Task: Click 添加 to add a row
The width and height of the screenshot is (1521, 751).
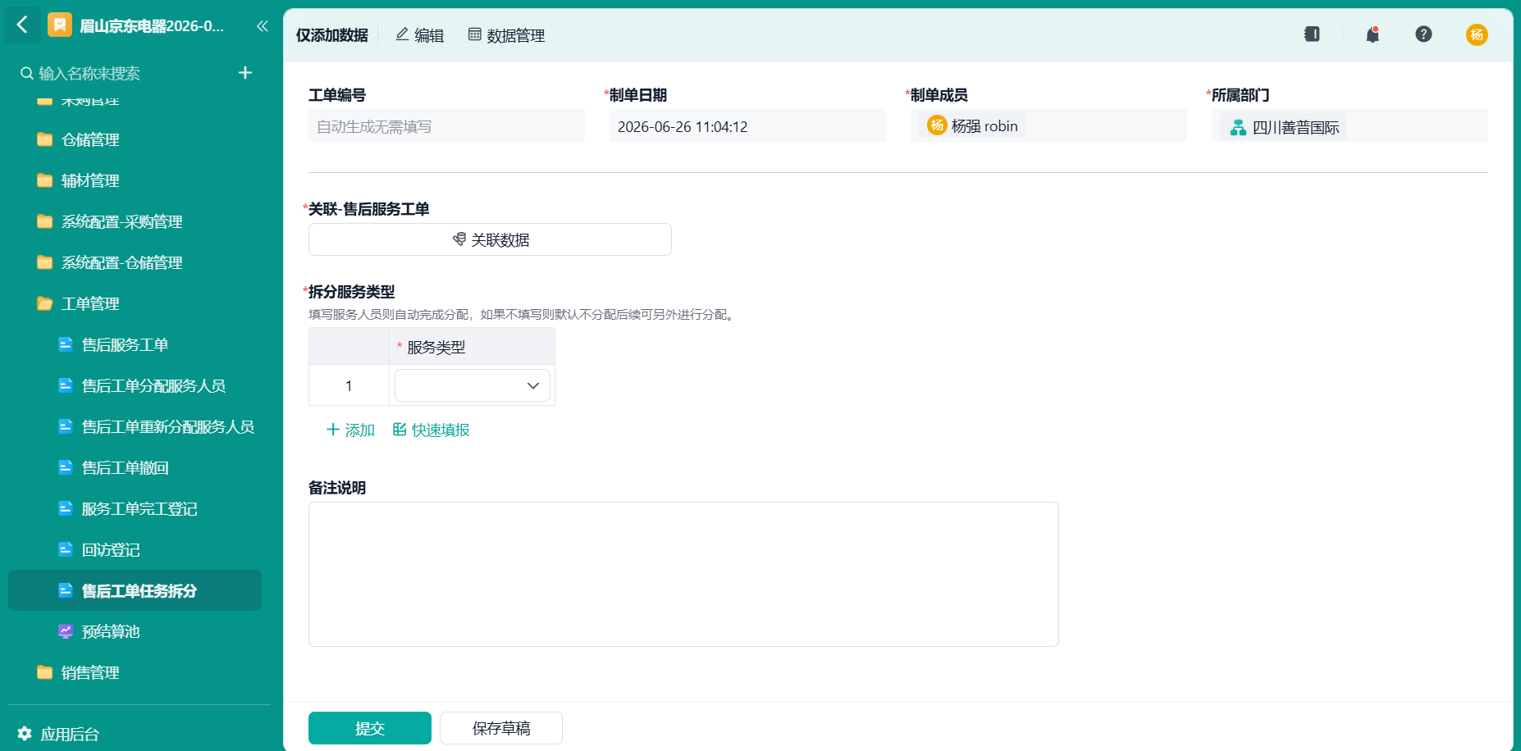Action: (350, 430)
